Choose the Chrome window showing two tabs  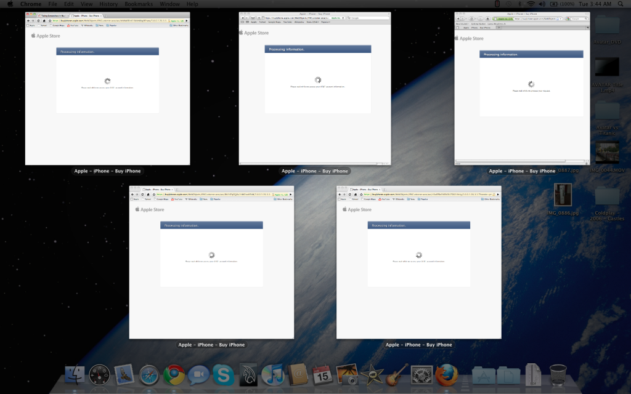click(x=107, y=89)
